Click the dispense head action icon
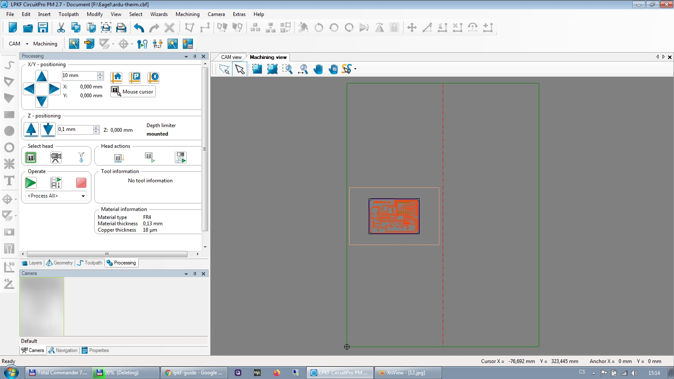This screenshot has width=674, height=379. (181, 157)
